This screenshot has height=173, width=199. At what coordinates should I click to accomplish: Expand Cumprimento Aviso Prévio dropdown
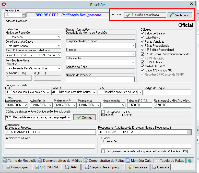[x=133, y=45]
